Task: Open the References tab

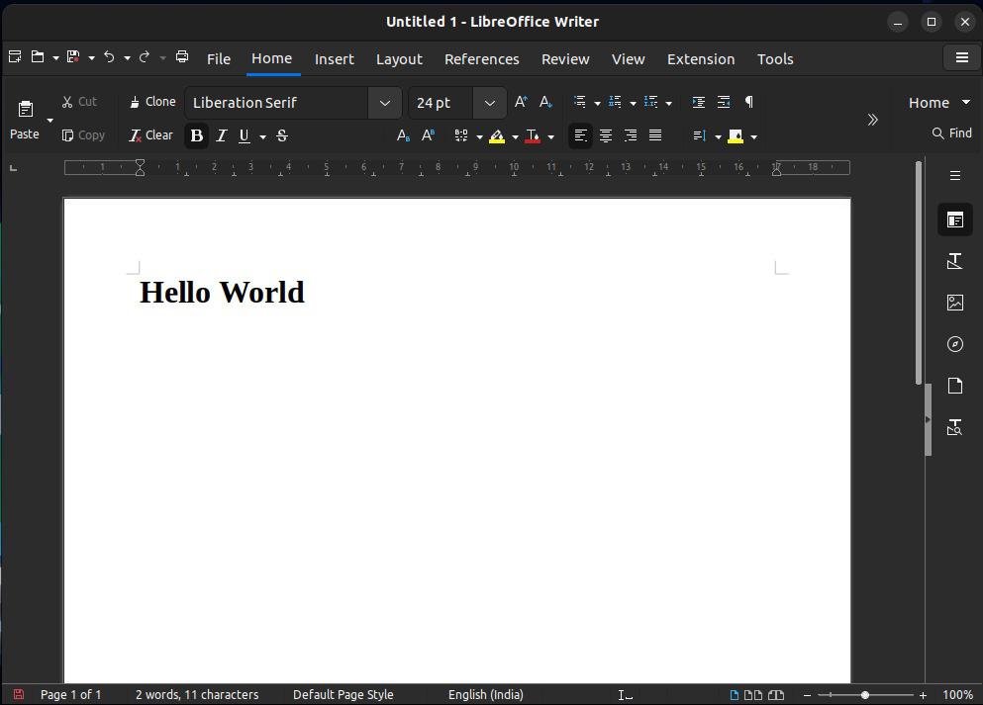Action: pyautogui.click(x=481, y=59)
